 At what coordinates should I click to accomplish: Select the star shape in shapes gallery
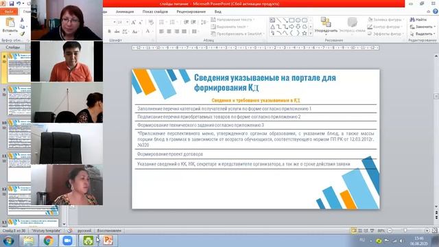tap(305, 33)
